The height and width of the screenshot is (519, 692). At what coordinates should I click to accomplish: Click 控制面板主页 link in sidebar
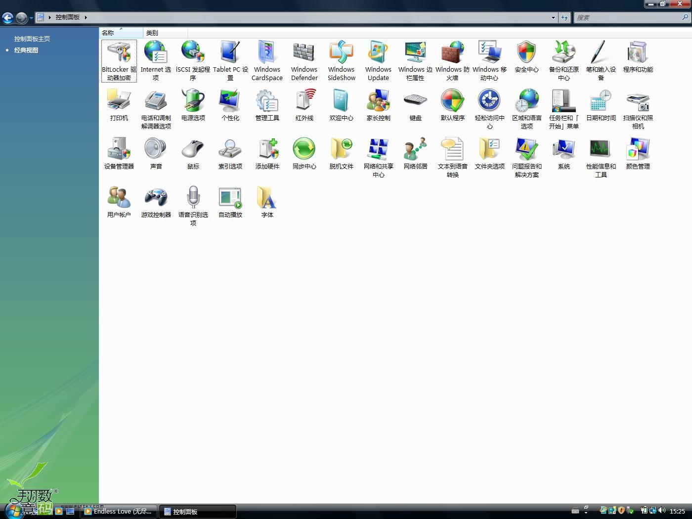pos(32,39)
